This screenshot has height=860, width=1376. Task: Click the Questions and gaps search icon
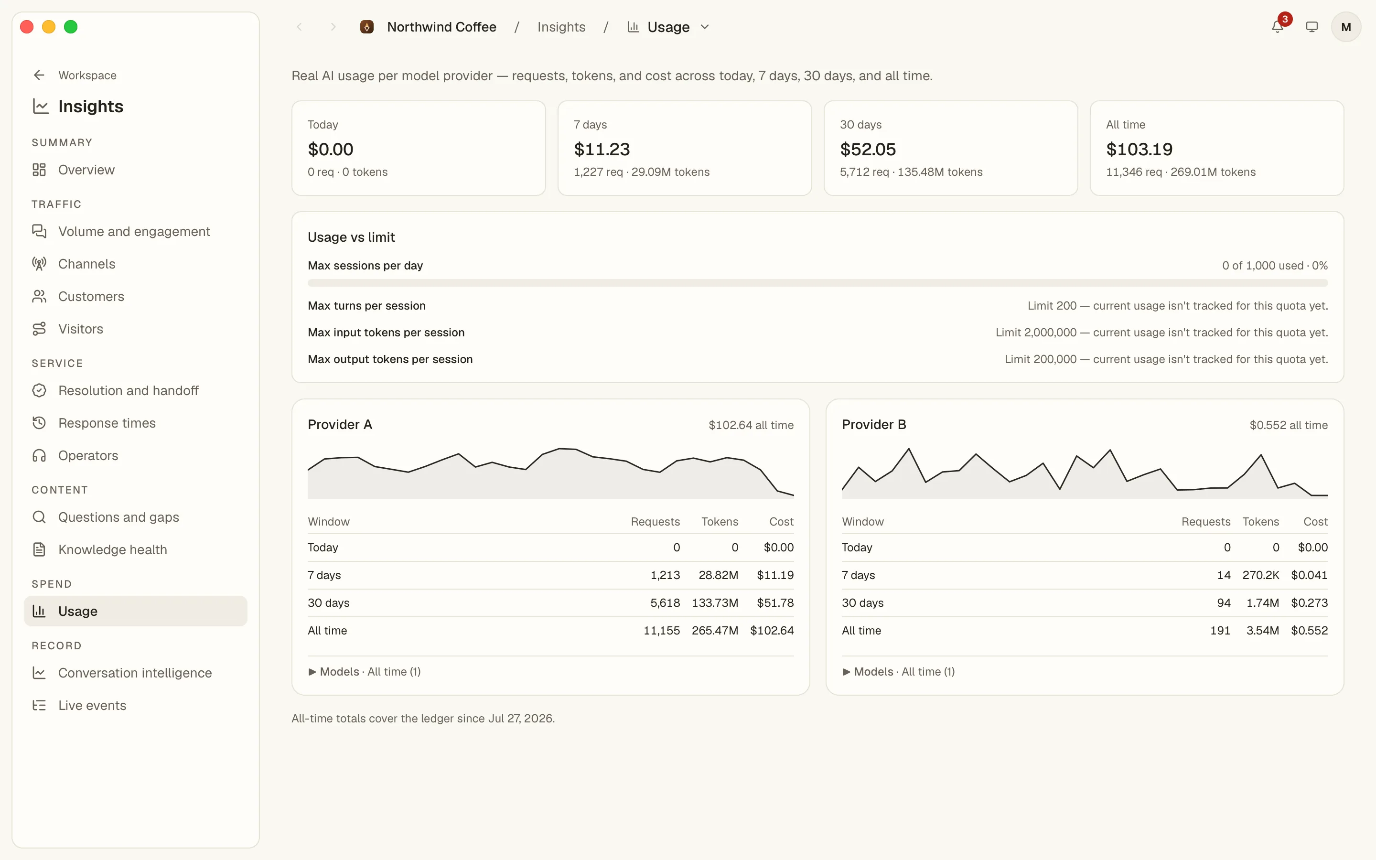[x=39, y=516]
